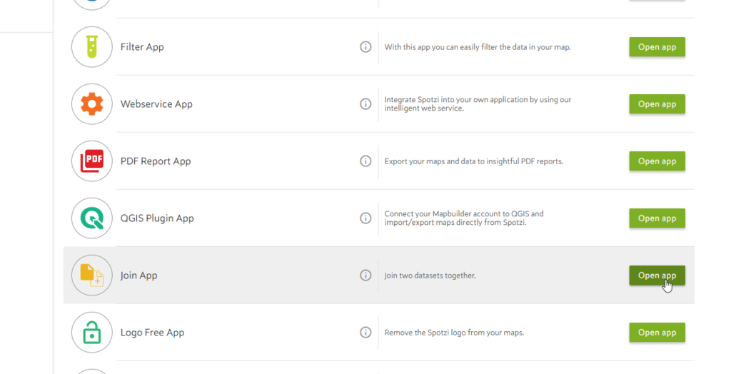Open the Filter App
This screenshot has width=731, height=374.
[x=657, y=47]
